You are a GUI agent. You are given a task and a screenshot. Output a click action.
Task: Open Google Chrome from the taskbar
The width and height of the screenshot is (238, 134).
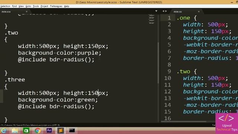pyautogui.click(x=38, y=131)
